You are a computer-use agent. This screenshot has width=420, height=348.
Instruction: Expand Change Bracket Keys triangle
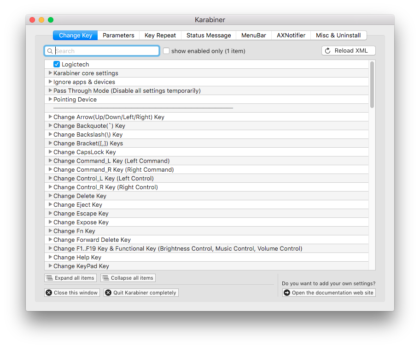50,143
